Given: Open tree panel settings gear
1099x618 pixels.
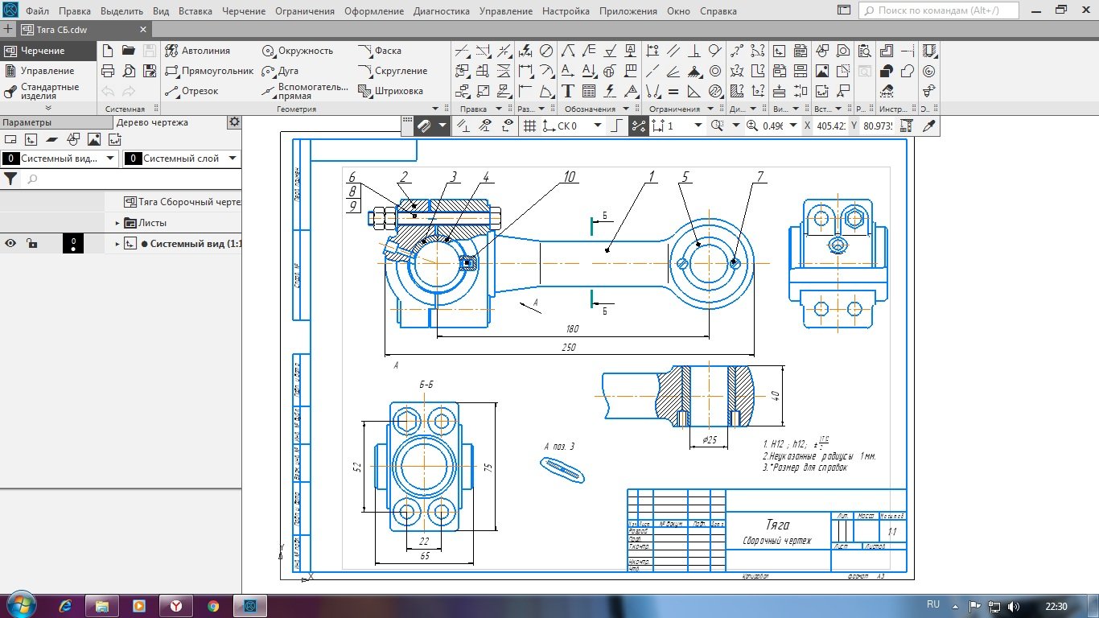Looking at the screenshot, I should 234,122.
